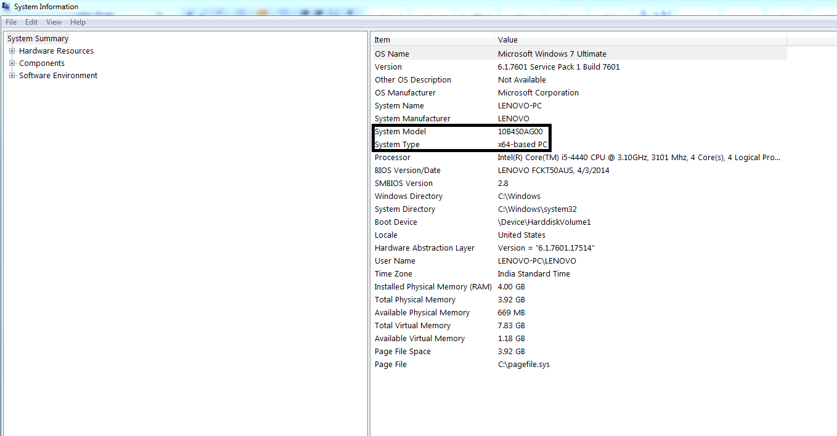Image resolution: width=837 pixels, height=436 pixels.
Task: Click the LENOVO-PC\LENOVO user value
Action: [537, 261]
